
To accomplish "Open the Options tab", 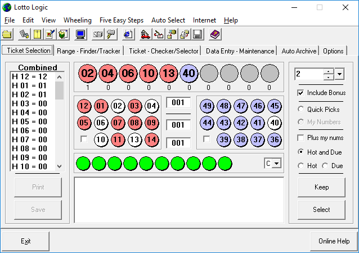I will [x=333, y=51].
